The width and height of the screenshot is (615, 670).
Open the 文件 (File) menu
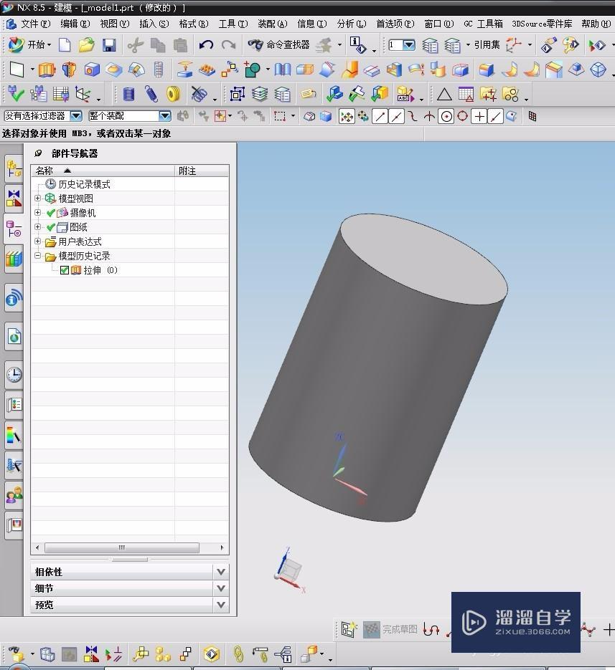36,24
